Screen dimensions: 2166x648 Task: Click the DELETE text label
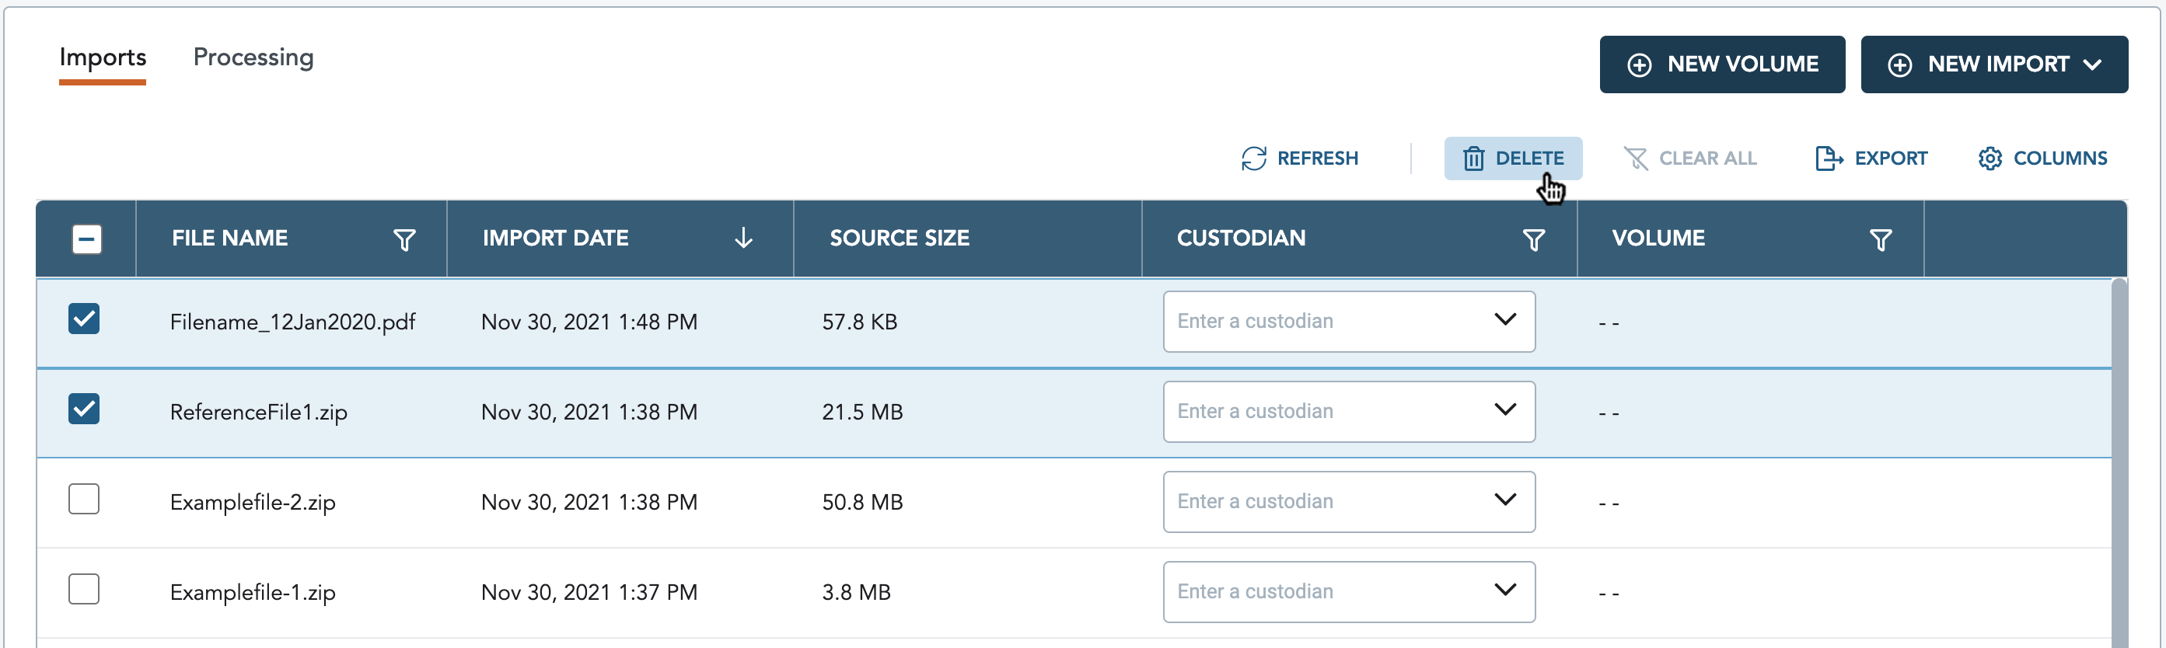click(x=1529, y=158)
